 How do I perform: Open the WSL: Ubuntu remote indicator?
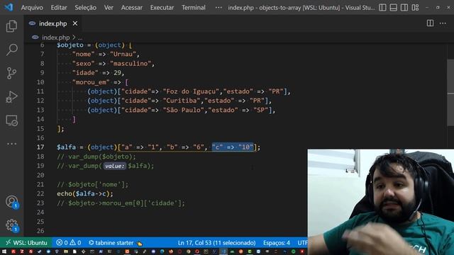[x=26, y=242]
